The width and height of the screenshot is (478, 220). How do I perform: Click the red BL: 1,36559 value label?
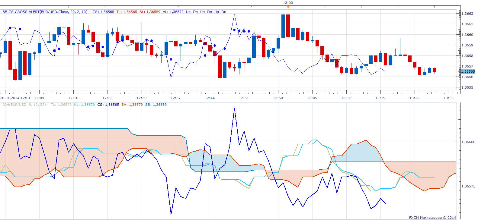pos(150,12)
